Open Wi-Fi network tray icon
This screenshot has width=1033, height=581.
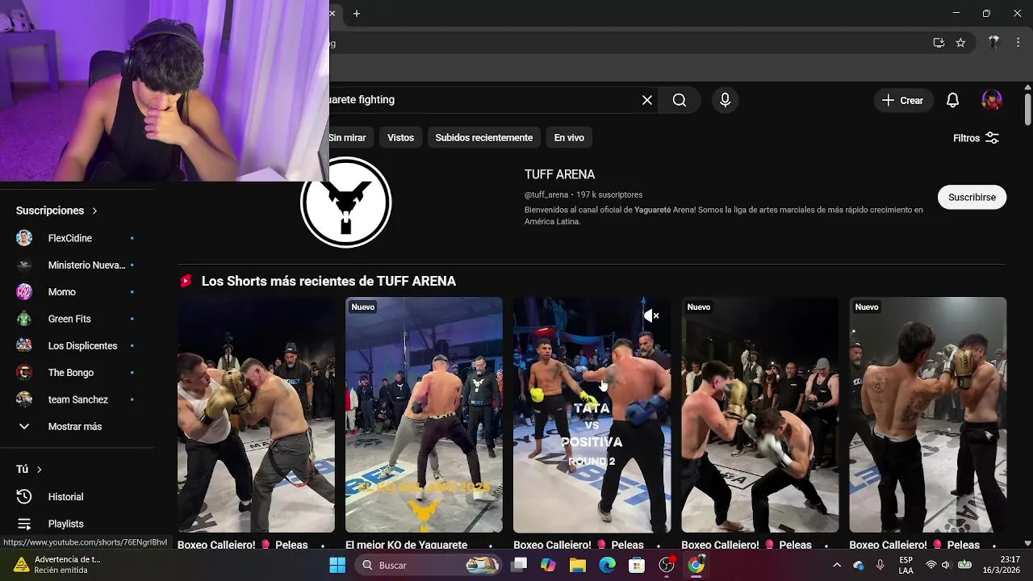click(x=931, y=565)
